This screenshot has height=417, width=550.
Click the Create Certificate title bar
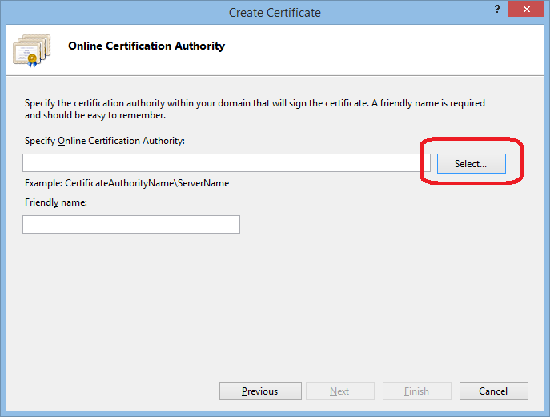[x=275, y=12]
